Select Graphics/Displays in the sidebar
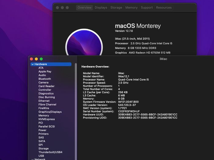 click(50, 112)
